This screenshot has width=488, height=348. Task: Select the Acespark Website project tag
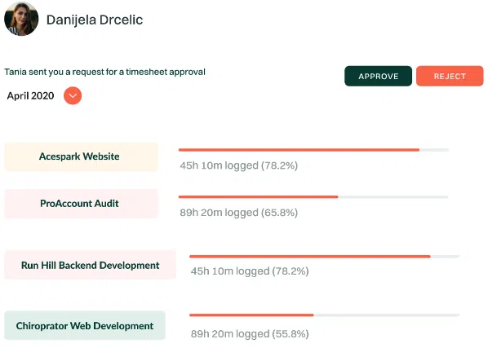[x=82, y=156]
